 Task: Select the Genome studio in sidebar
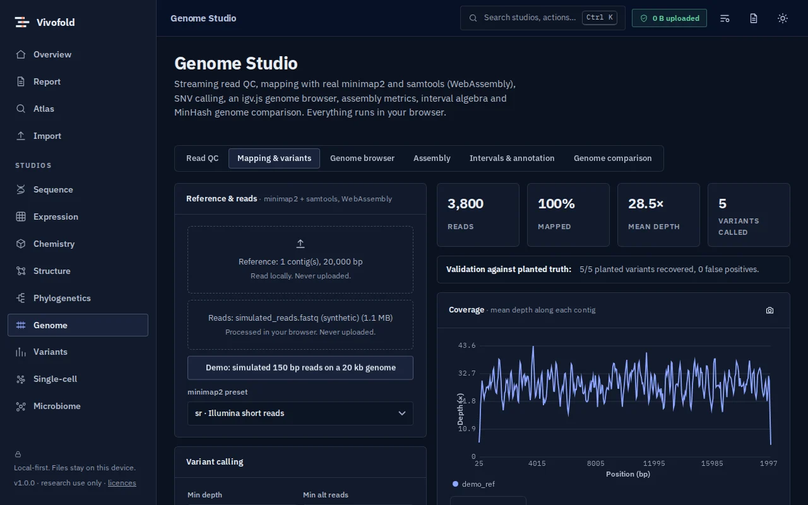click(x=78, y=325)
